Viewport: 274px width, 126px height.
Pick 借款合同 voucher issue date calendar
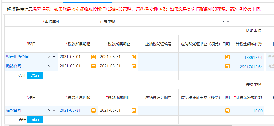[227, 111]
